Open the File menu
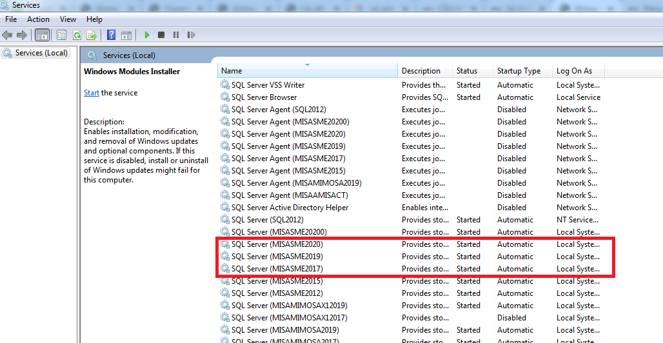The width and height of the screenshot is (663, 343). point(11,19)
